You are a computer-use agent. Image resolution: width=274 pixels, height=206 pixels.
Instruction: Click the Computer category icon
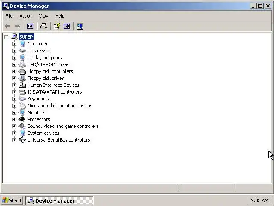[x=22, y=44]
